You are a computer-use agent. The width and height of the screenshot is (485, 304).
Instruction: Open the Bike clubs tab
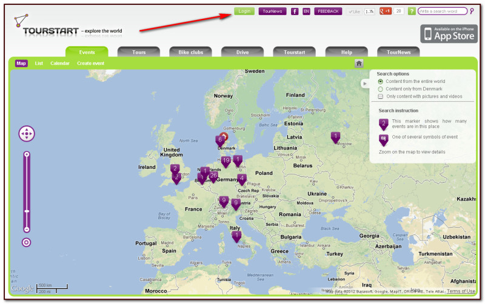pos(190,52)
